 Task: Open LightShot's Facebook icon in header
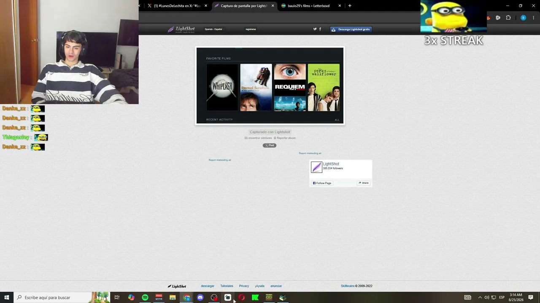point(320,29)
